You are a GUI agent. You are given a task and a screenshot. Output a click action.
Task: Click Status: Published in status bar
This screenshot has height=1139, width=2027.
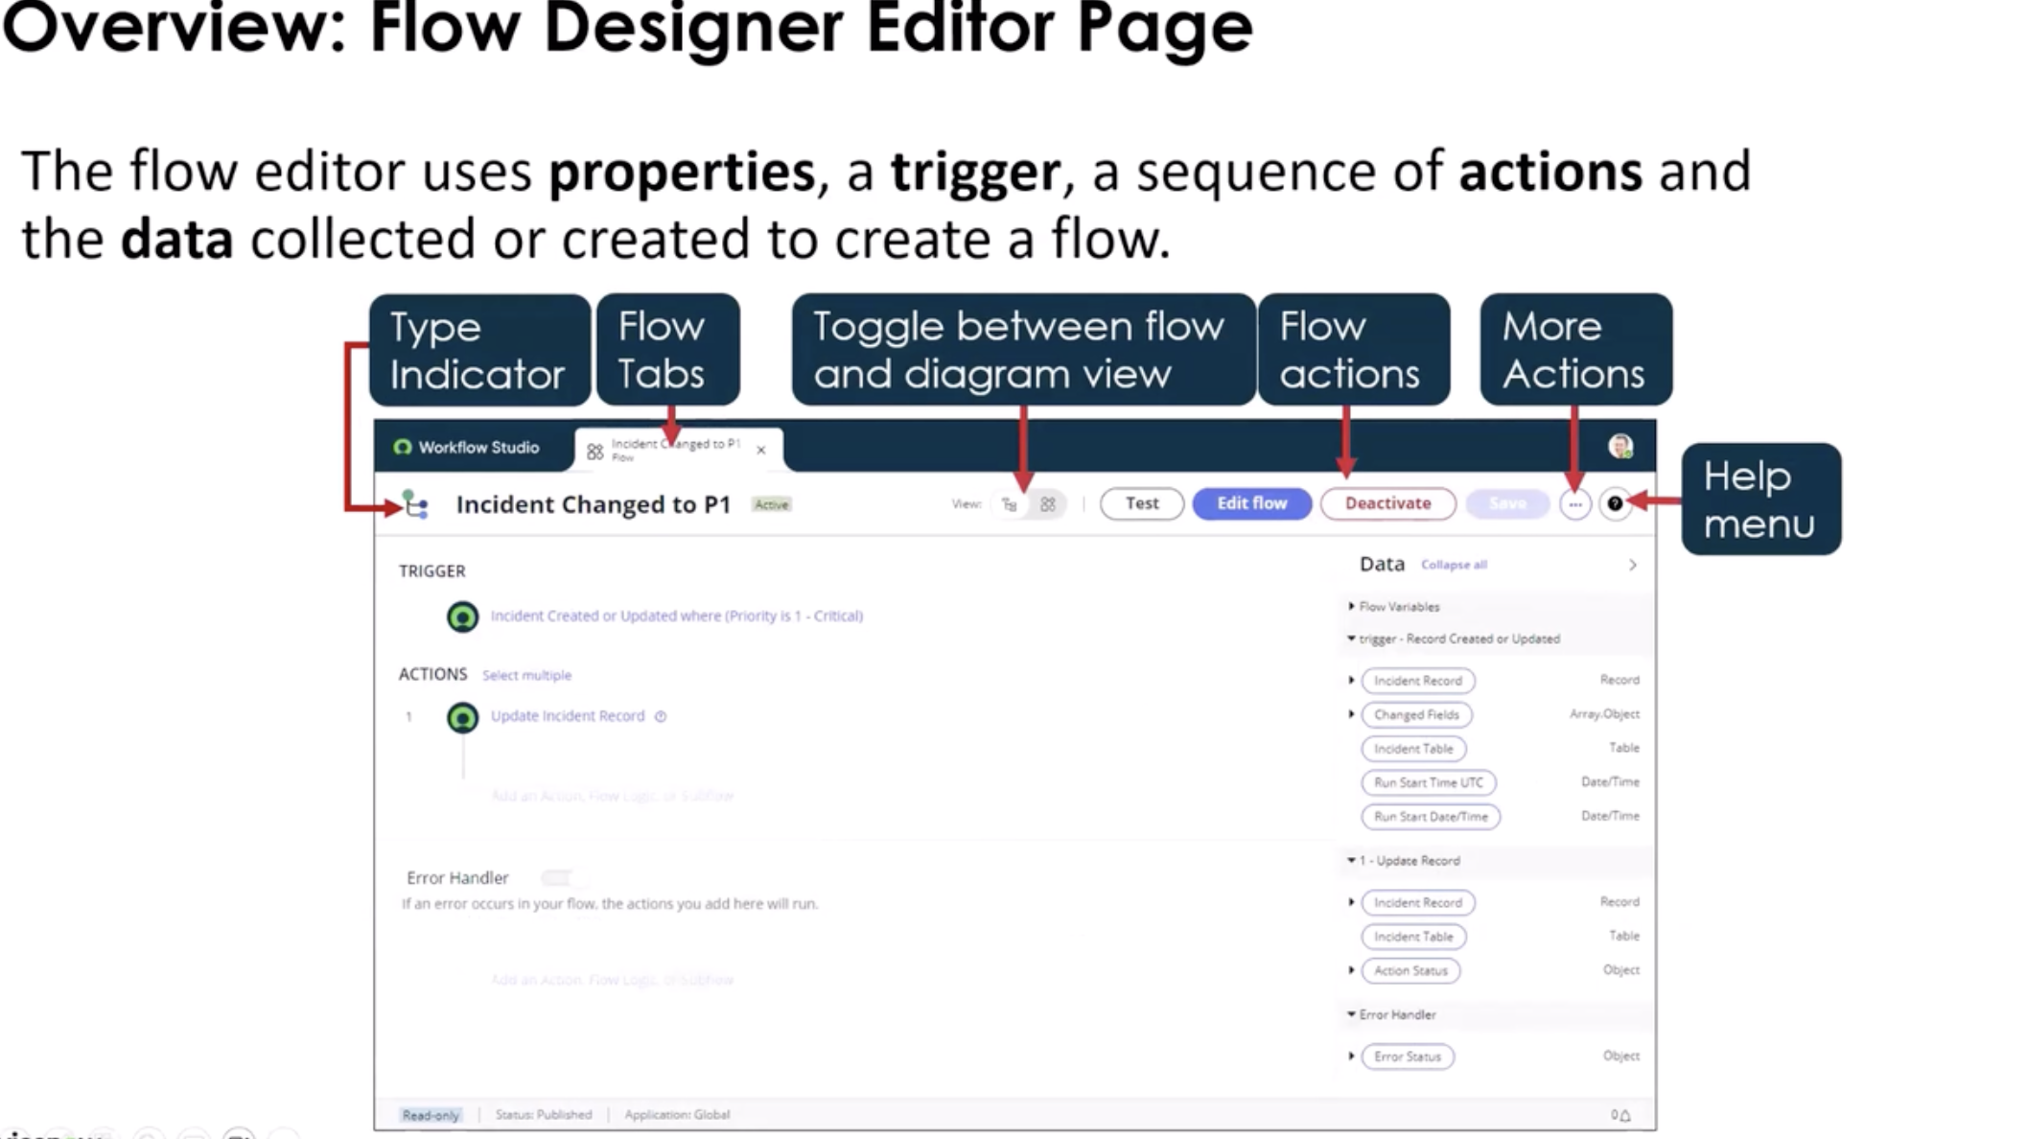pyautogui.click(x=544, y=1115)
